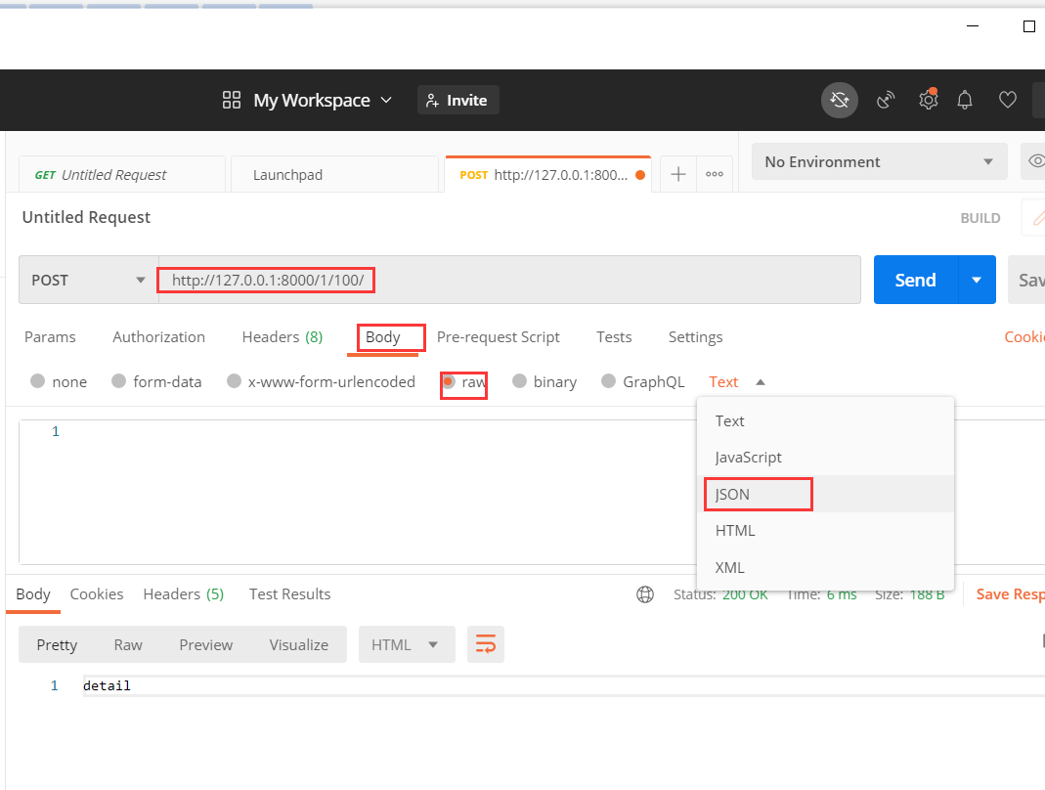
Task: Open the capture requests satellite icon
Action: pyautogui.click(x=886, y=100)
